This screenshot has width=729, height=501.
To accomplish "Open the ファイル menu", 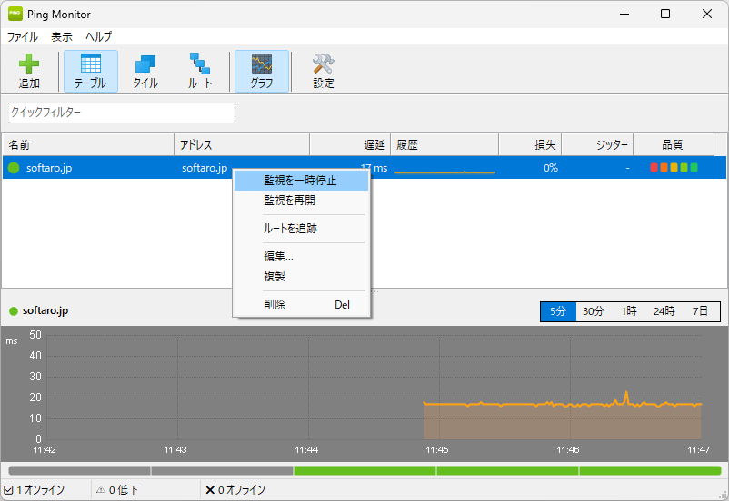I will coord(23,37).
